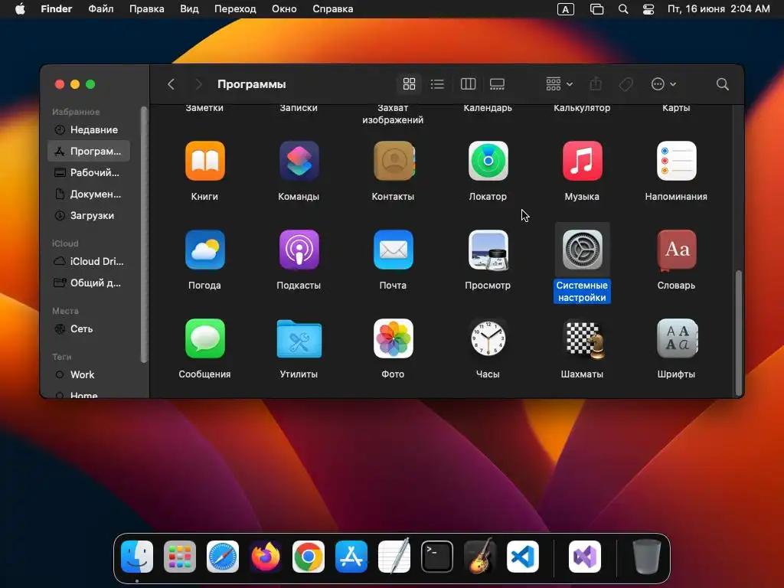
Task: Open the Utilities (Утилиты) folder icon
Action: point(299,339)
